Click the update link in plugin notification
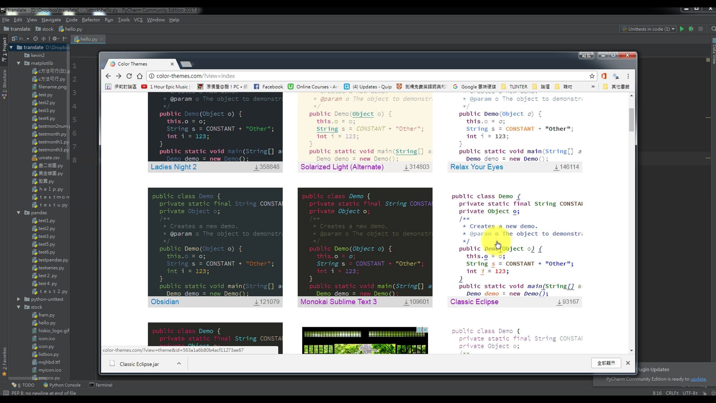This screenshot has width=716, height=403. pyautogui.click(x=698, y=379)
